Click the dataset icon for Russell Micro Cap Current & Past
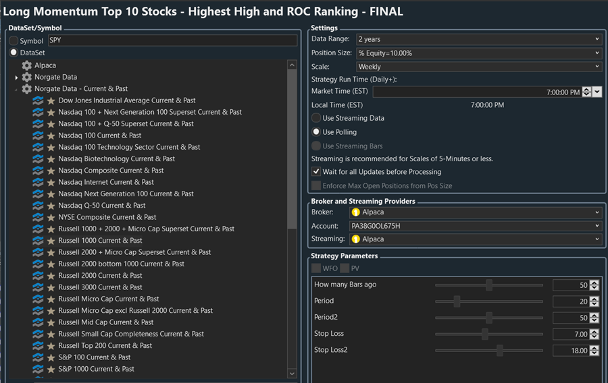Viewport: 608px width, 383px height. (38, 299)
